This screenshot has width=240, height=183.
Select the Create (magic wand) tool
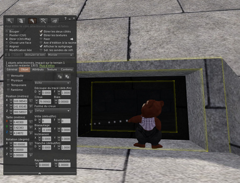(x=43, y=21)
